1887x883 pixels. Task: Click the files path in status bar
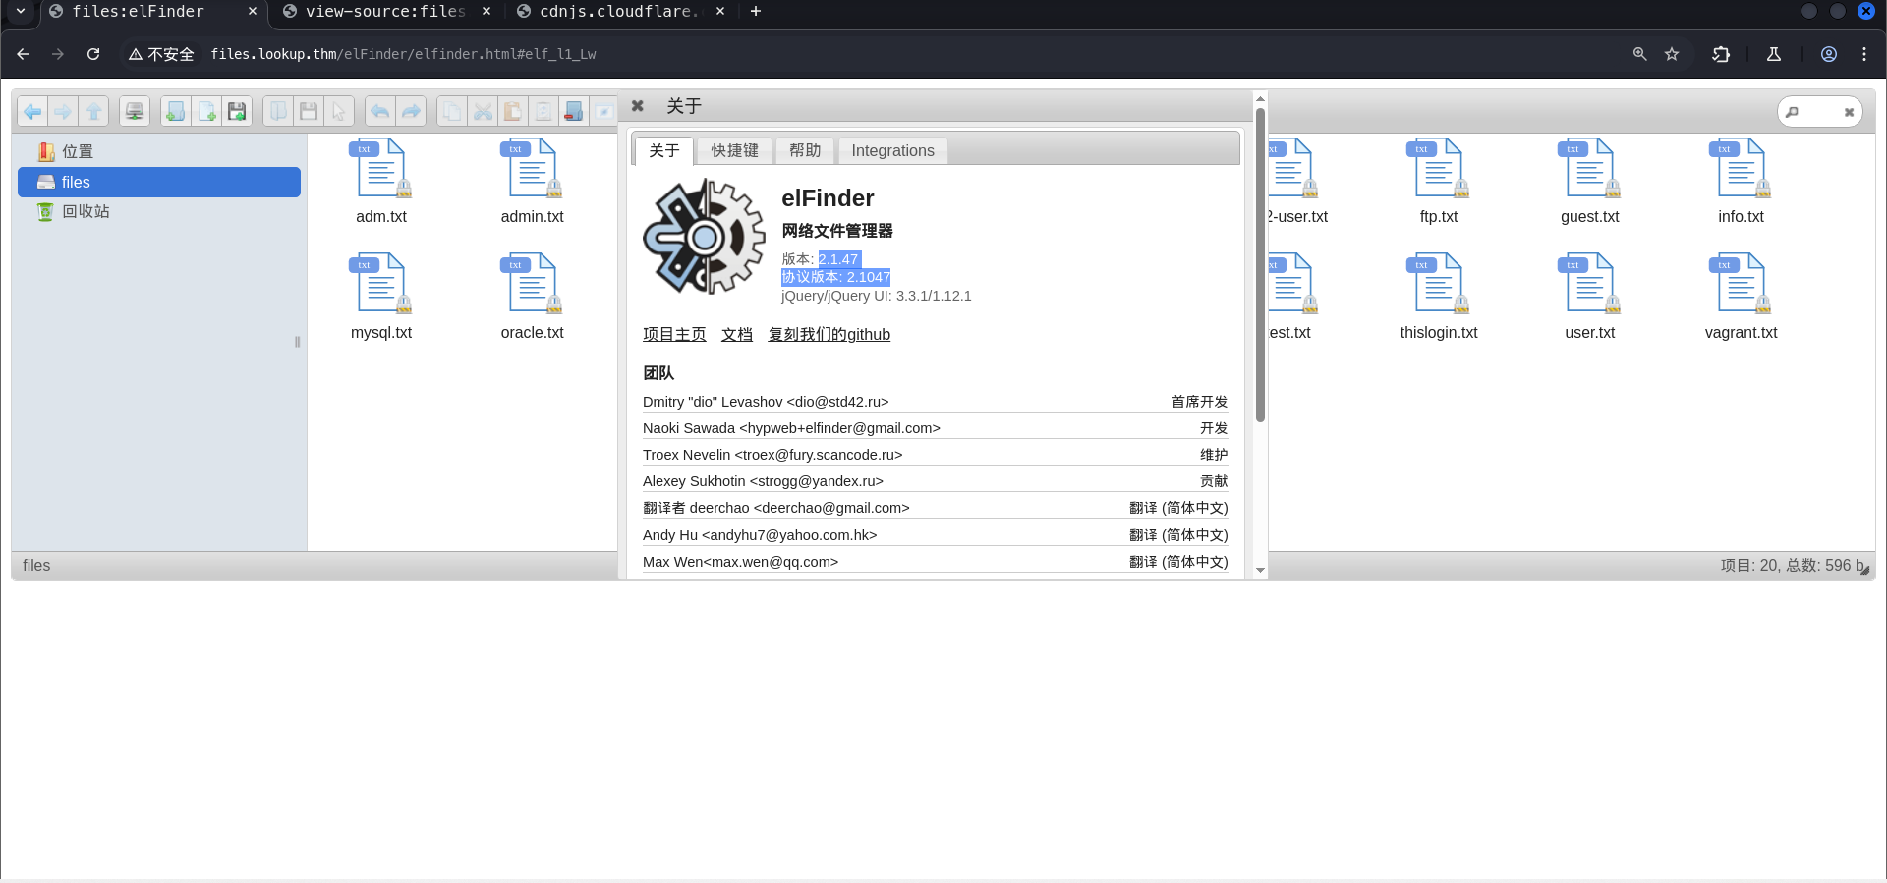click(36, 566)
